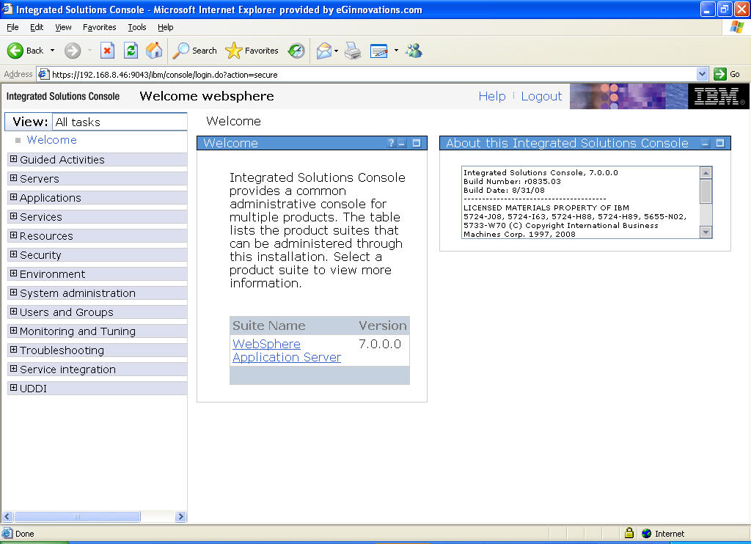
Task: Open Search from the magnifier icon
Action: click(x=180, y=51)
